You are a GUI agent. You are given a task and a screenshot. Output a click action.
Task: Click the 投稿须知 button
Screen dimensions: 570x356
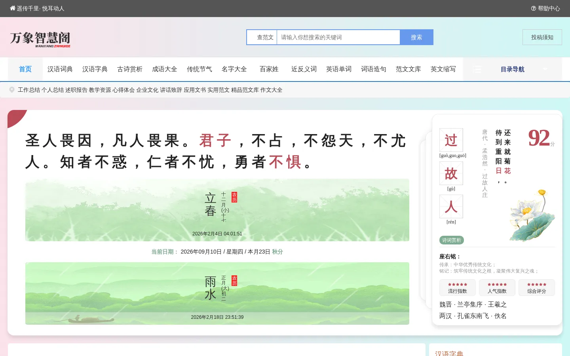point(542,37)
